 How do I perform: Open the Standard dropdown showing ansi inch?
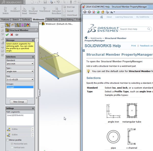[20, 64]
